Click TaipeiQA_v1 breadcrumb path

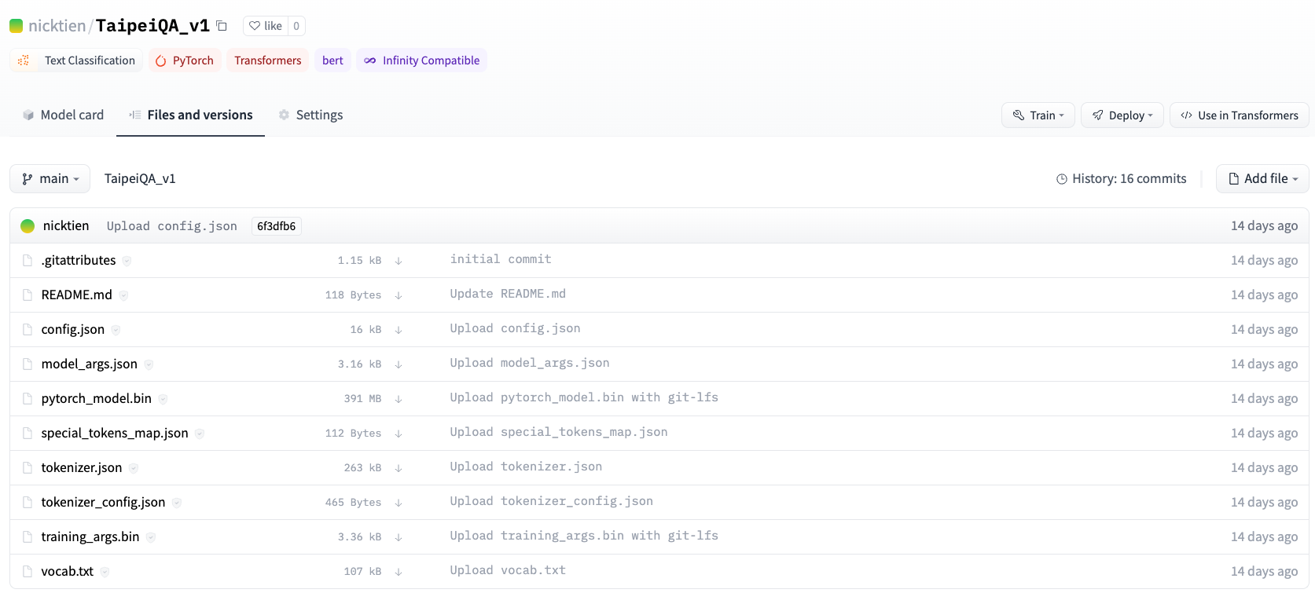tap(140, 179)
